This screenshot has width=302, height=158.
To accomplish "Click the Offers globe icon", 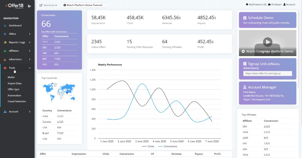I will 5,34.
